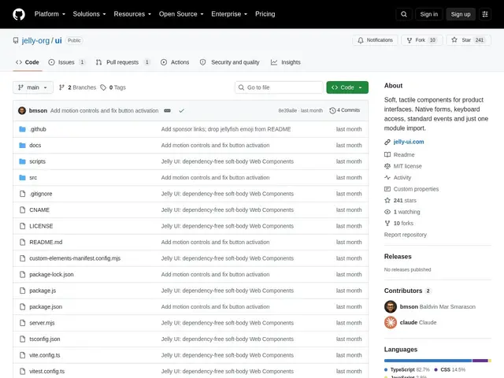The height and width of the screenshot is (378, 504).
Task: Switch to the Insights tab
Action: pos(286,62)
